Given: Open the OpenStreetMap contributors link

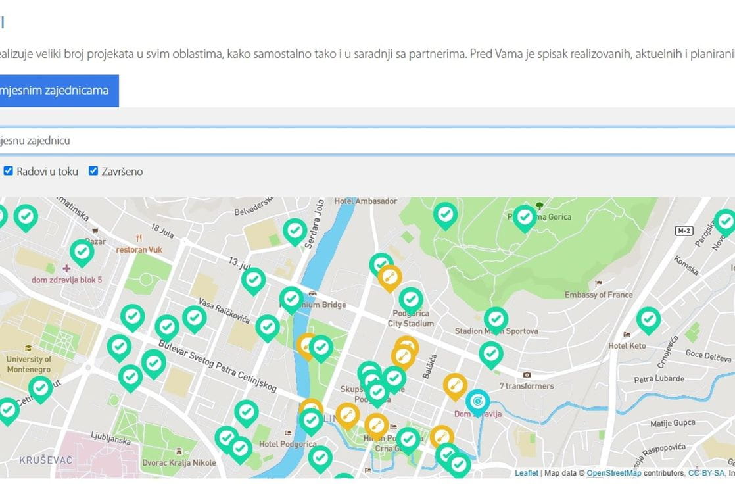Looking at the screenshot, I should [613, 473].
